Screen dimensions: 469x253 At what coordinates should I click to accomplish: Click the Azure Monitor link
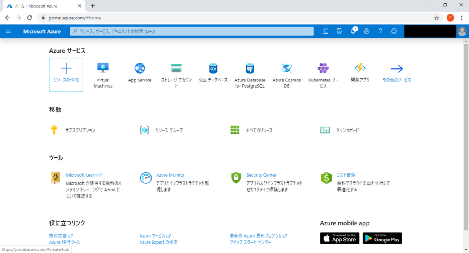coord(170,175)
